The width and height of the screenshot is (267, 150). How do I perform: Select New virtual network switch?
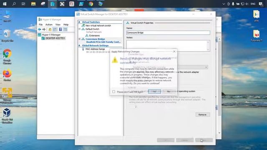pos(98,25)
